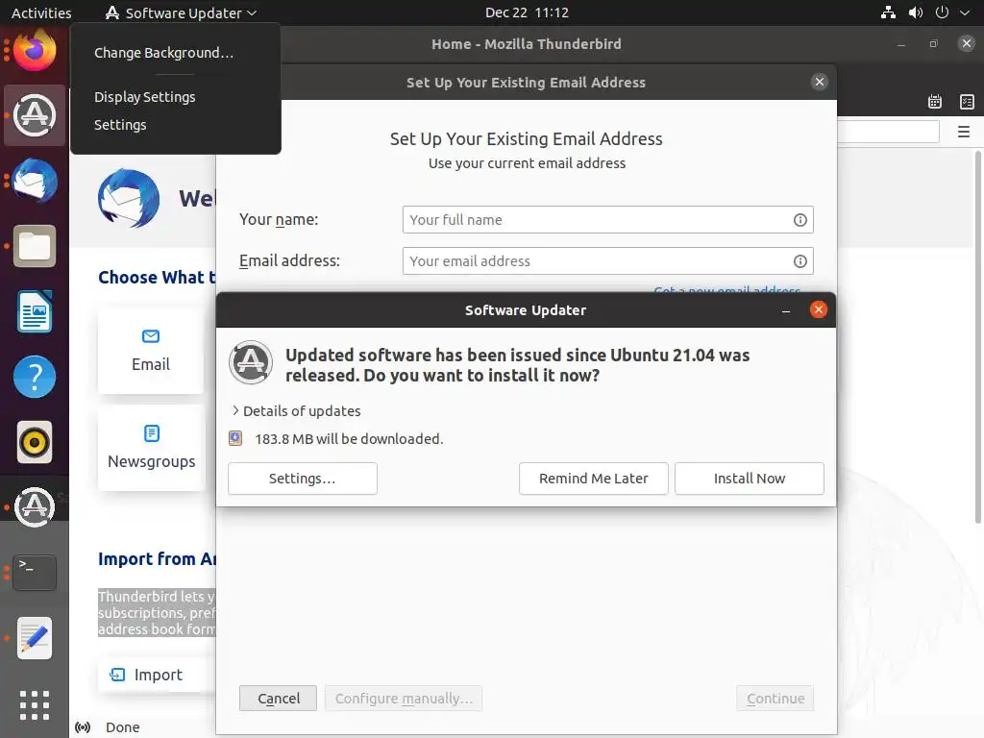984x738 pixels.
Task: Focus the Your full name field
Action: click(x=608, y=220)
